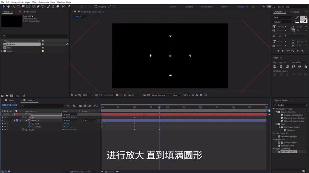Select the Libraries workspace

224,7
